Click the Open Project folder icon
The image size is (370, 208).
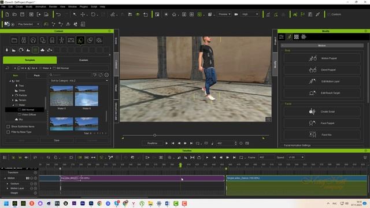(x=14, y=14)
